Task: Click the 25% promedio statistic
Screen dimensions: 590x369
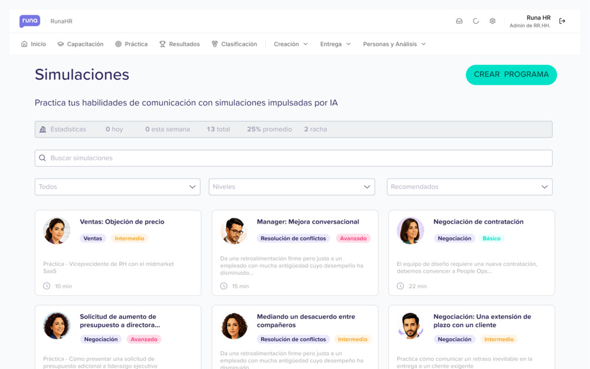Action: [x=270, y=129]
